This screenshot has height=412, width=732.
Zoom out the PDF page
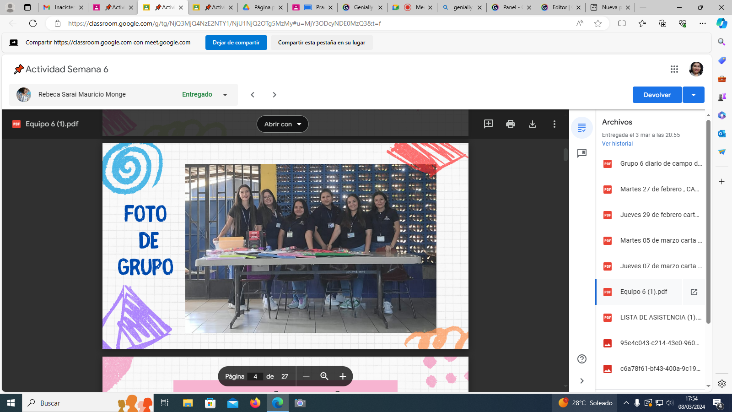(x=306, y=376)
